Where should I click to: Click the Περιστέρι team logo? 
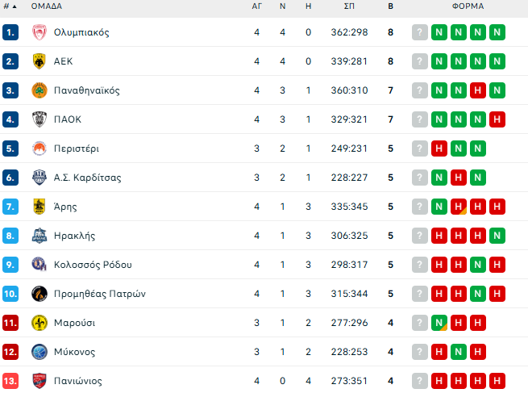point(39,148)
